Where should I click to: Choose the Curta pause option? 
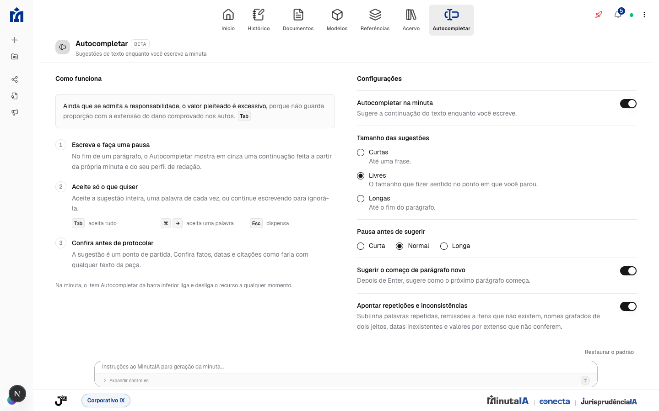pyautogui.click(x=361, y=246)
